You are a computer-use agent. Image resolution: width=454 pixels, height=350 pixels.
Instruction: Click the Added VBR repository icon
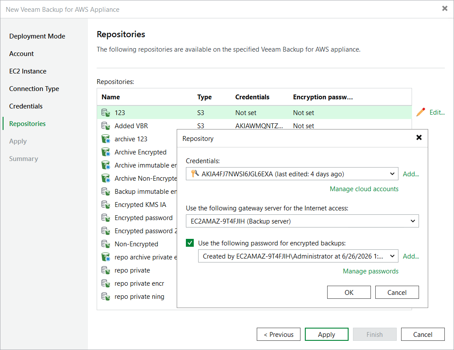(x=106, y=126)
